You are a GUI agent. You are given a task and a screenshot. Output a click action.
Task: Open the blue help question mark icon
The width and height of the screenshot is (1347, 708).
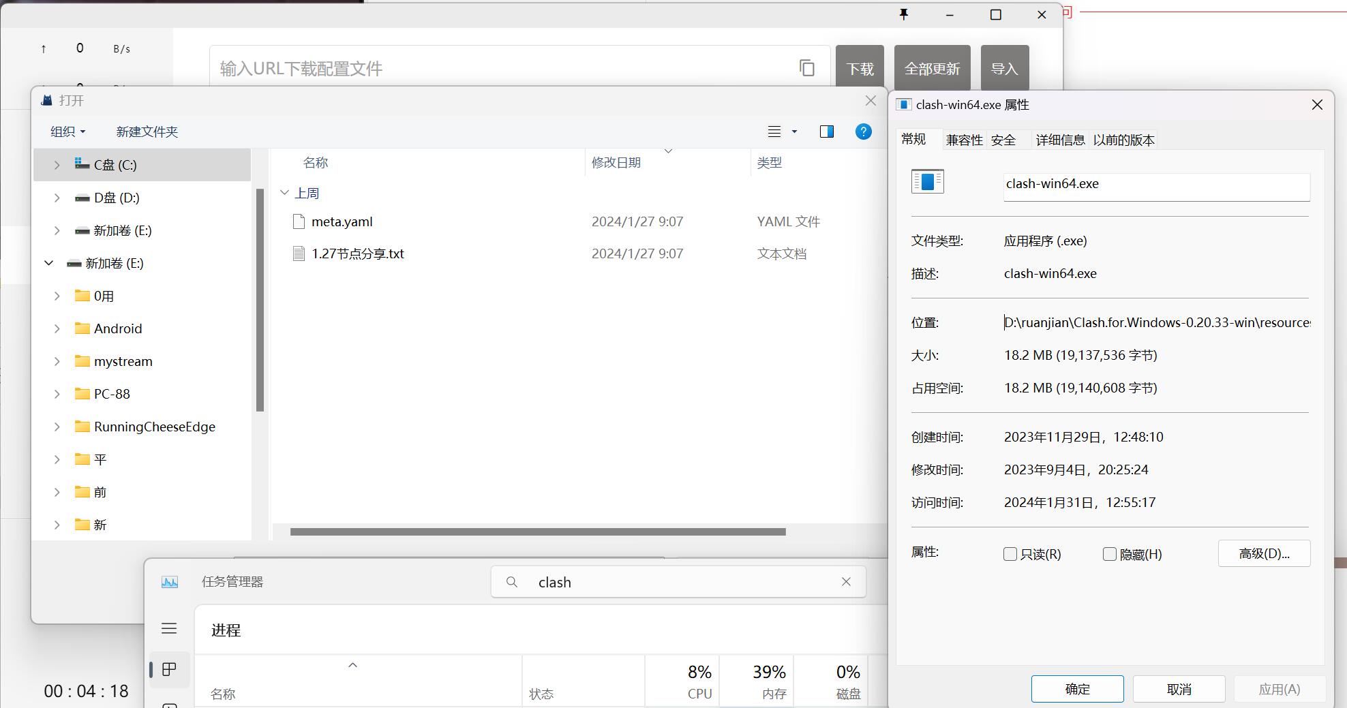point(863,132)
